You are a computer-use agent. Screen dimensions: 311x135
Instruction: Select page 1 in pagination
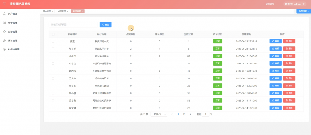point(178,114)
